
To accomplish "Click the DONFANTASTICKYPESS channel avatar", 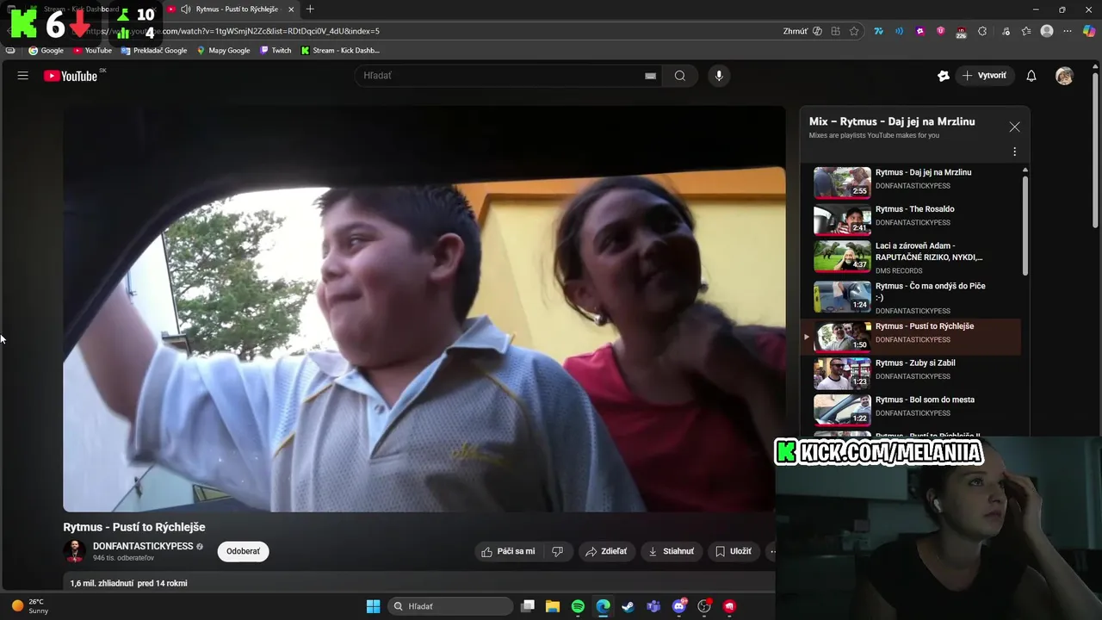I will point(75,551).
